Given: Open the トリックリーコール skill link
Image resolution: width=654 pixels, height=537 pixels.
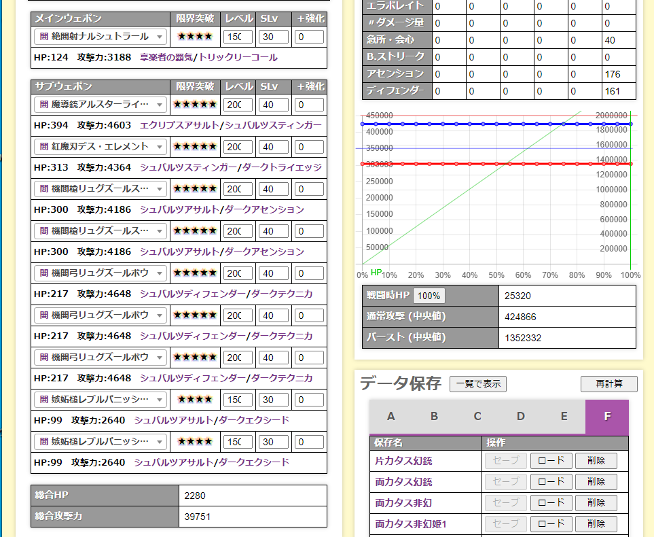Looking at the screenshot, I should click(238, 58).
